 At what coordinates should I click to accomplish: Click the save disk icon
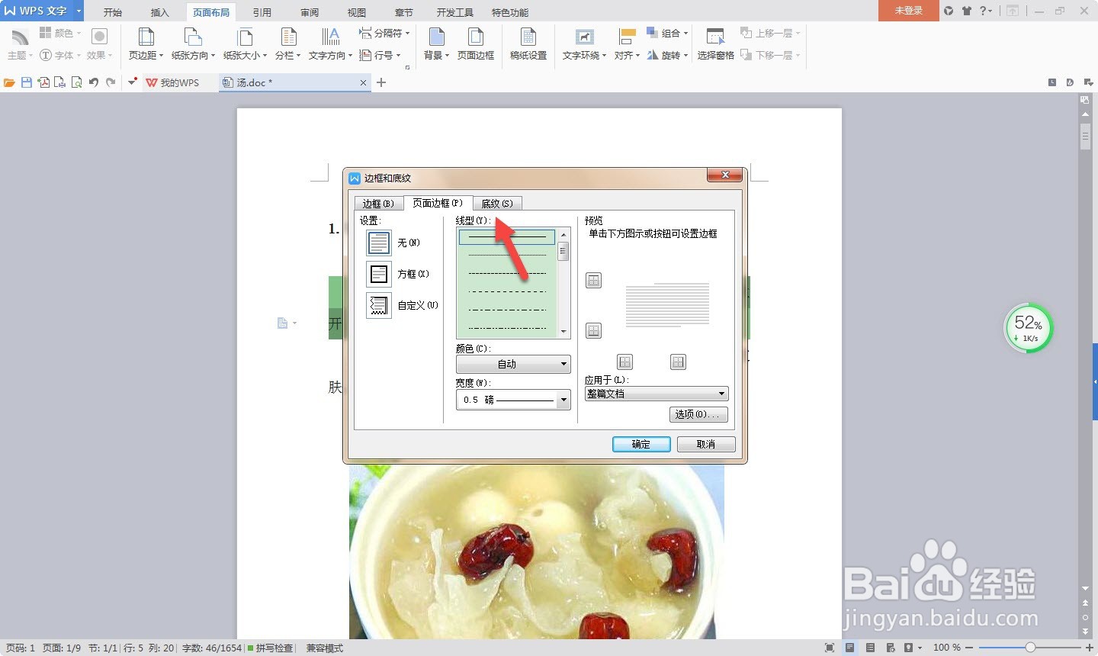(27, 82)
